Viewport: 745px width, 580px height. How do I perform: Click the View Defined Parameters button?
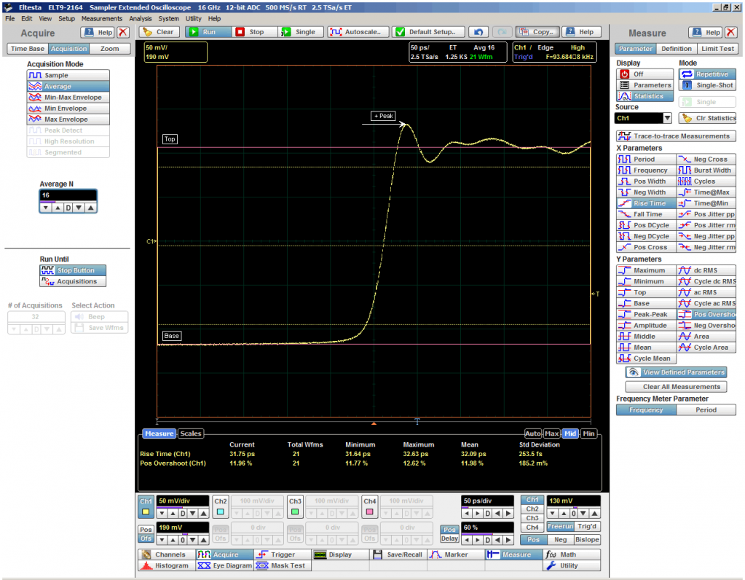coord(677,372)
